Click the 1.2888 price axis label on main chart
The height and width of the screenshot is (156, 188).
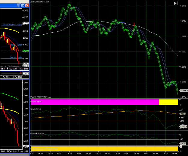pos(183,37)
